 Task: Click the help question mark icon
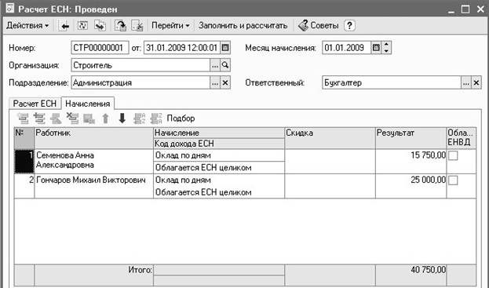tap(349, 26)
